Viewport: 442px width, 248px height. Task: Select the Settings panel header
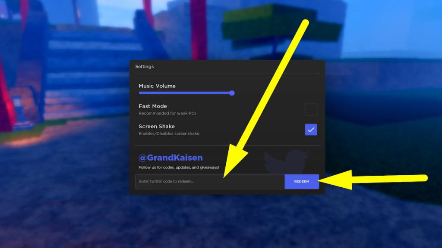click(x=145, y=67)
